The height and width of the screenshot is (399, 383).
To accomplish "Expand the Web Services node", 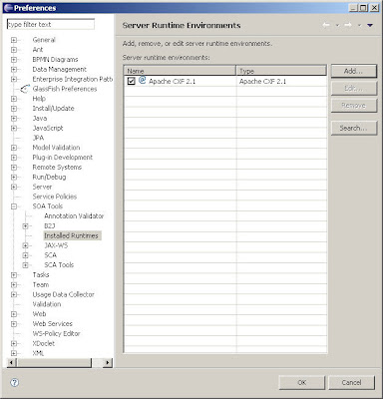I will (14, 324).
